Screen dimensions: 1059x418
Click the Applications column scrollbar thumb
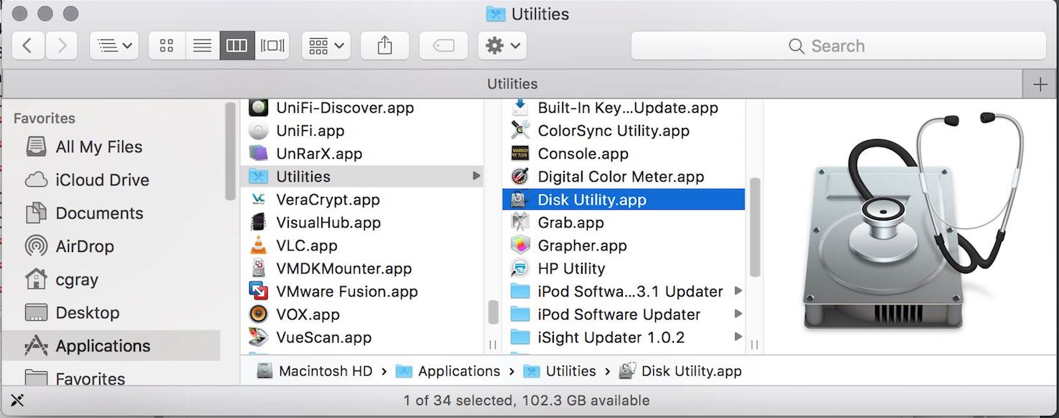coord(493,312)
